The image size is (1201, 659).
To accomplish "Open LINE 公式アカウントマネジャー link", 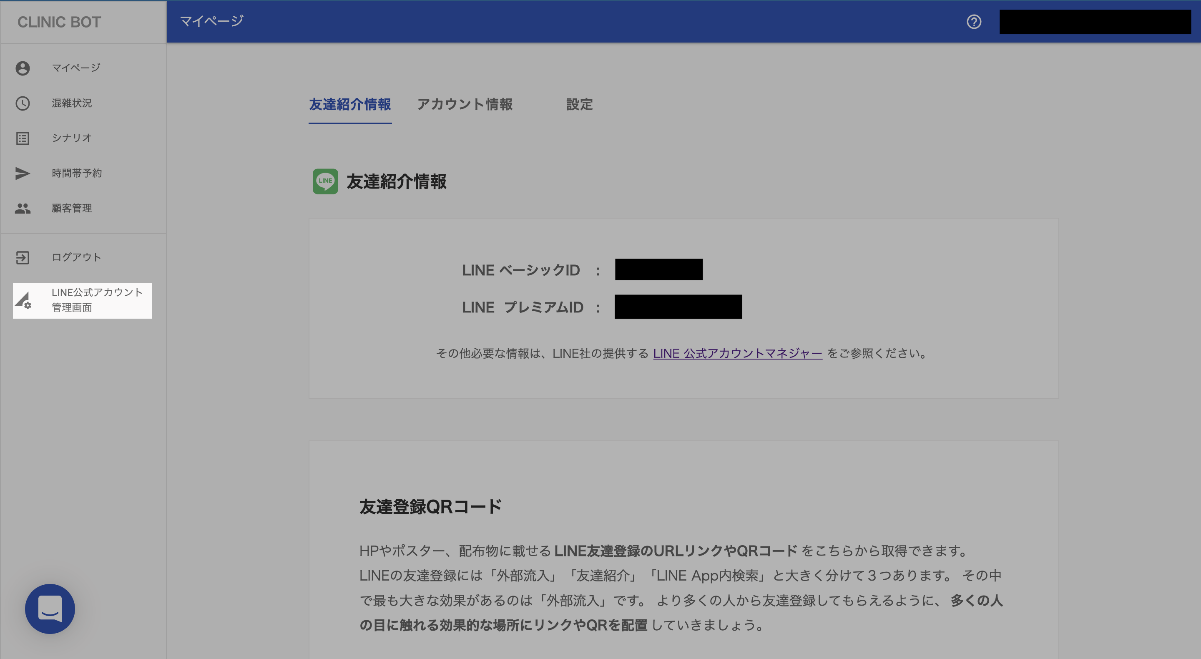I will (x=737, y=354).
